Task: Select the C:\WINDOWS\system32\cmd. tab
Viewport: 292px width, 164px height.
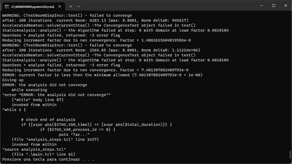Action: point(34,7)
